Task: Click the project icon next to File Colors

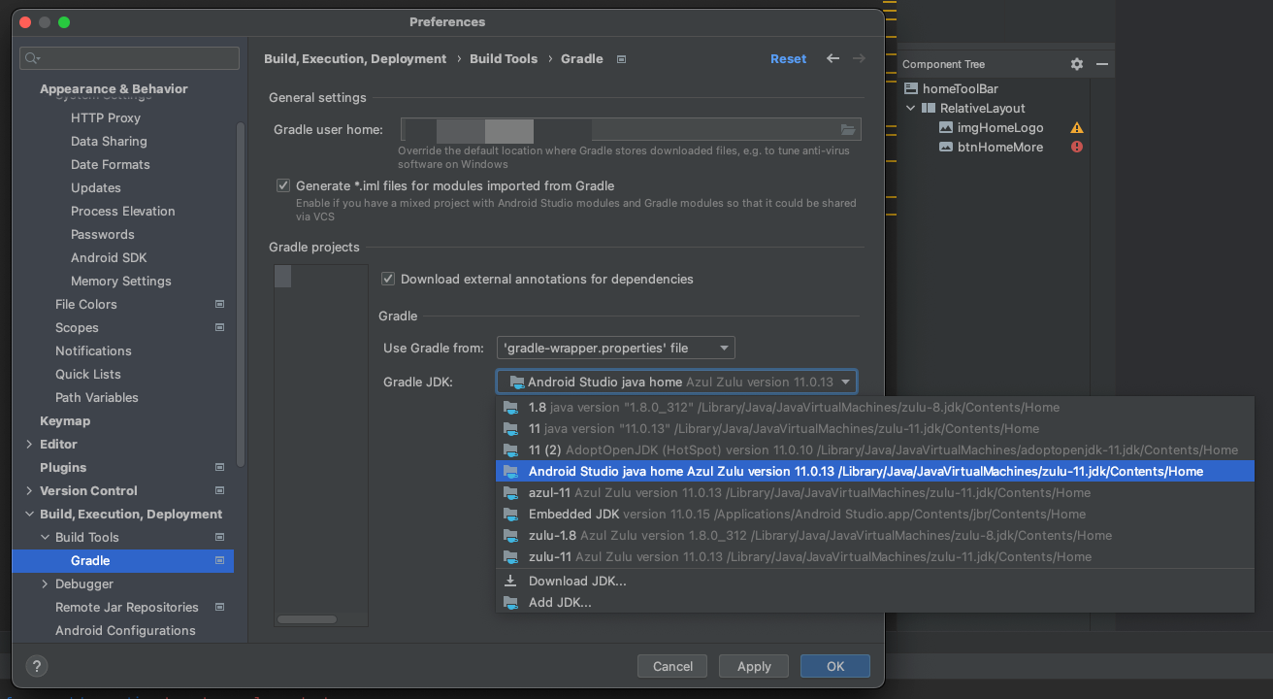Action: (x=219, y=305)
